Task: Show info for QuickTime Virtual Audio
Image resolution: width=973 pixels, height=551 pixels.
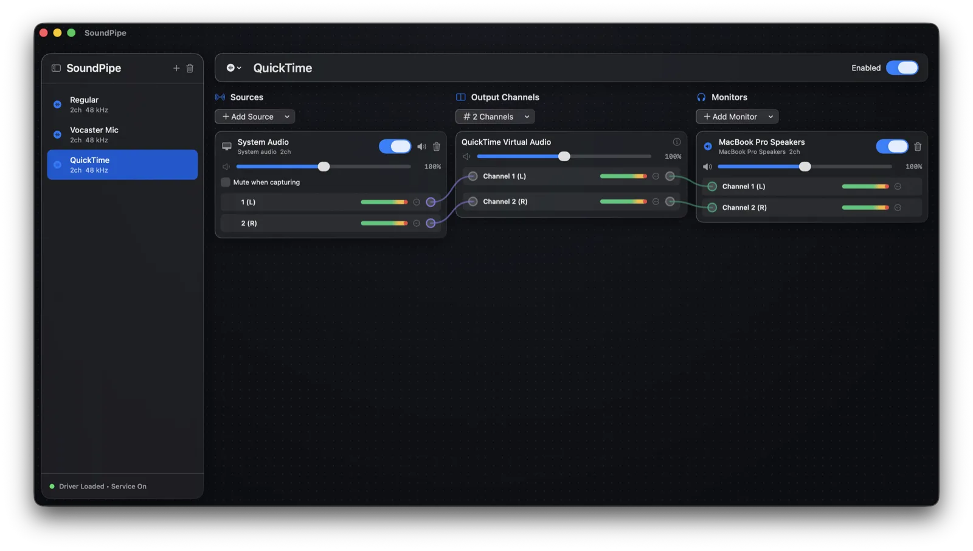Action: (x=677, y=142)
